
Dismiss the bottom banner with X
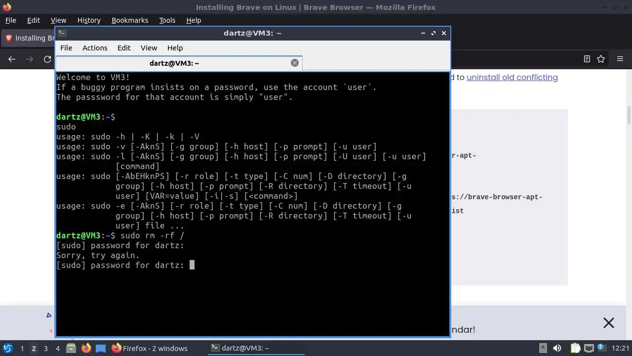609,323
